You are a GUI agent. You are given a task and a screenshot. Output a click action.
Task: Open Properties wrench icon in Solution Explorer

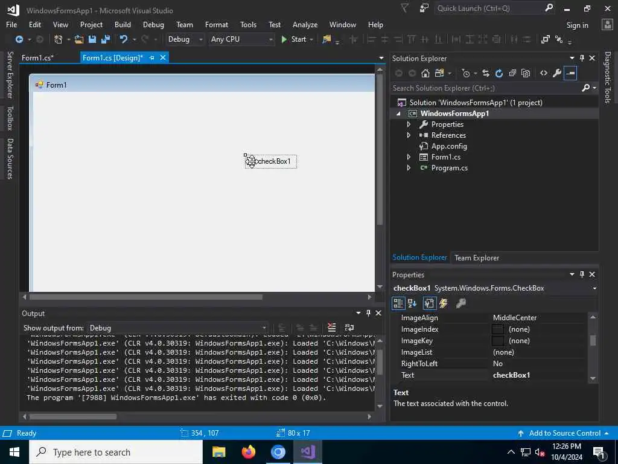pyautogui.click(x=557, y=73)
